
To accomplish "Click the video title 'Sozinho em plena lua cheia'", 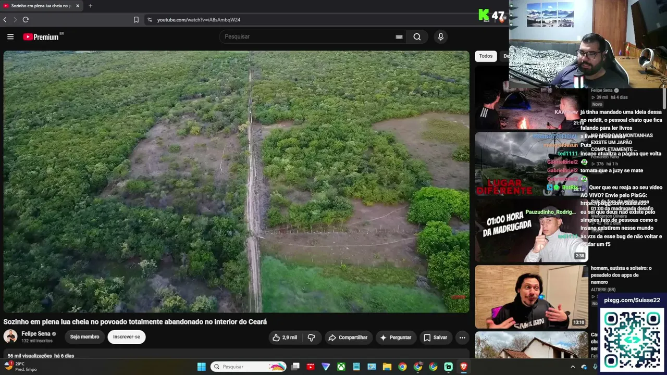I will click(x=135, y=322).
